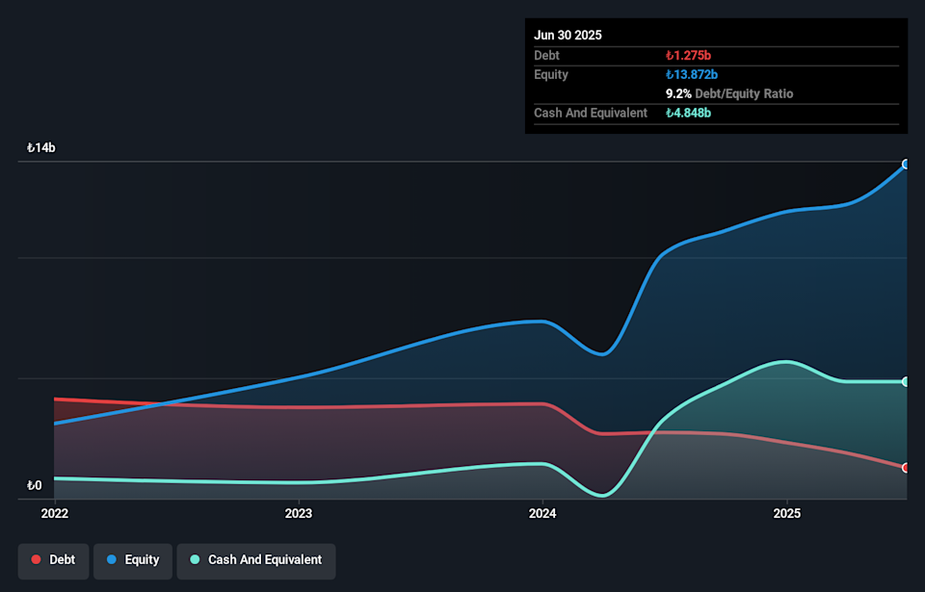Select the ₺13.872b Equity value in tooltip
Viewport: 925px width, 592px height.
[693, 75]
